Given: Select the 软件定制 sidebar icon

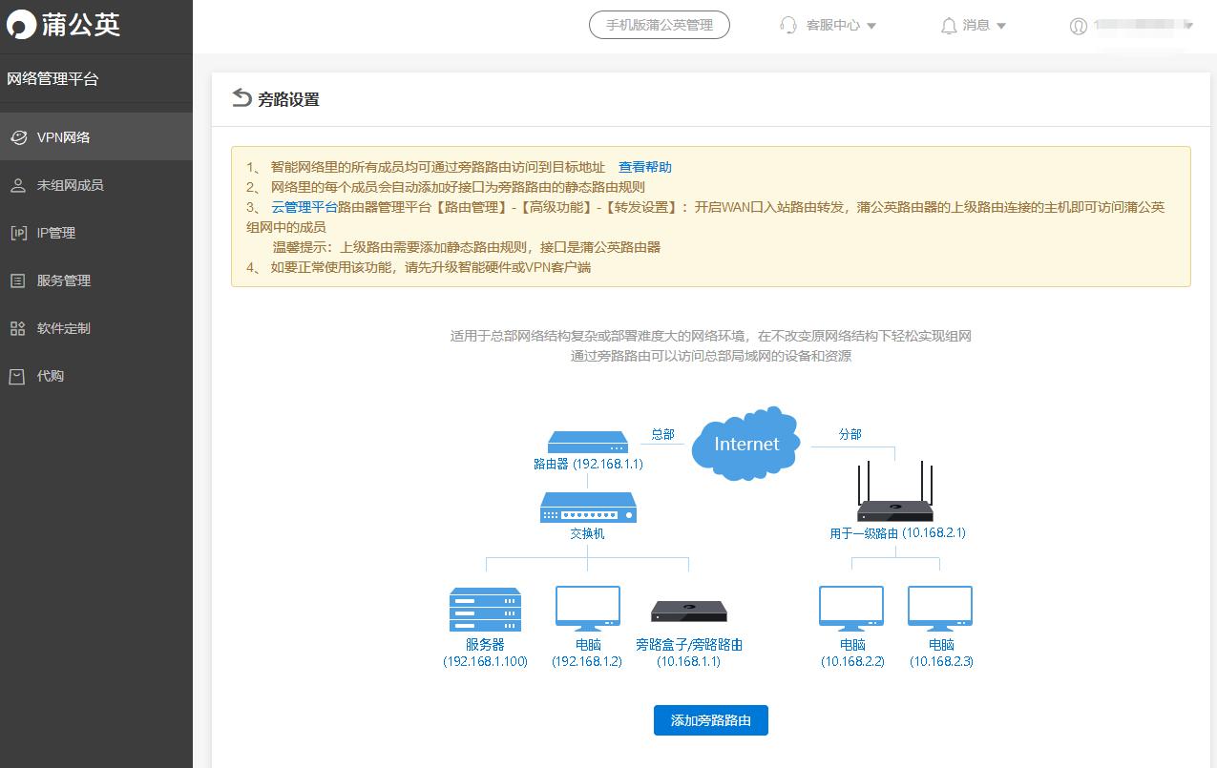Looking at the screenshot, I should 19,327.
